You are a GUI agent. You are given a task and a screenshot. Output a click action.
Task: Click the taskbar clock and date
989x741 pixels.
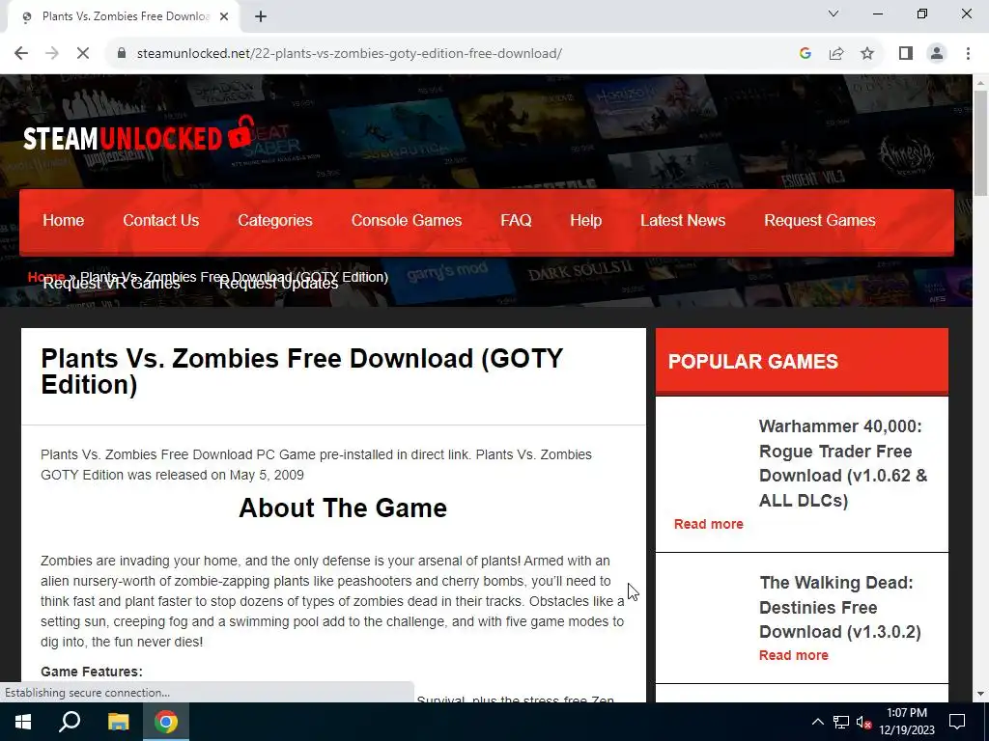click(907, 722)
